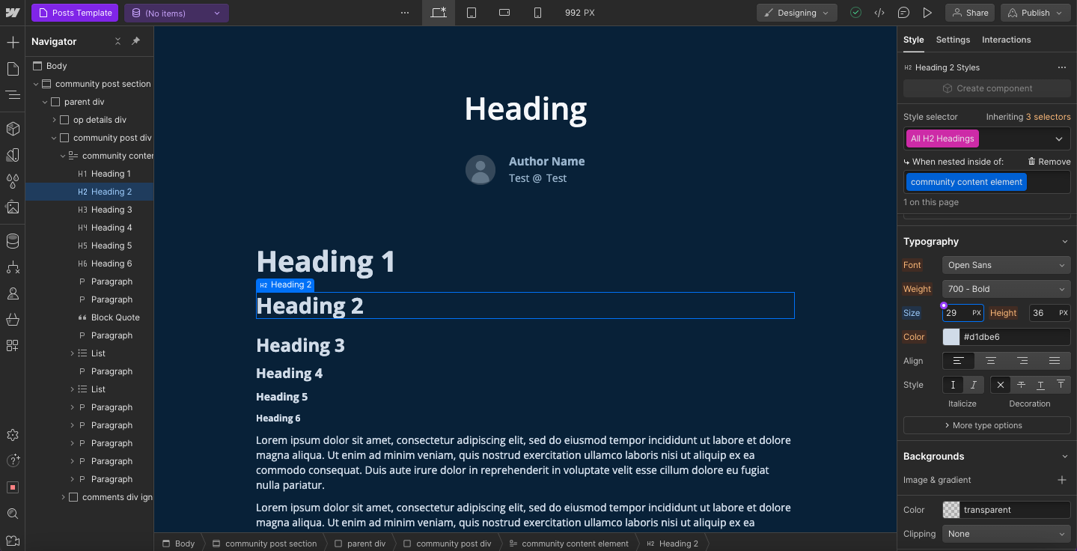
Task: Enable strikethrough decoration
Action: point(1020,384)
